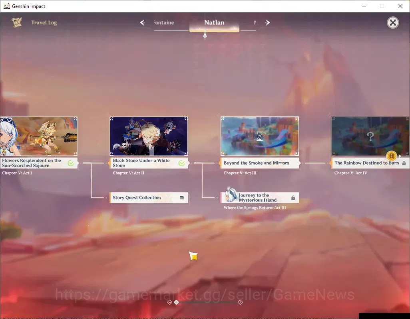The image size is (410, 319).
Task: Switch to the Fontaine tab
Action: pos(164,23)
